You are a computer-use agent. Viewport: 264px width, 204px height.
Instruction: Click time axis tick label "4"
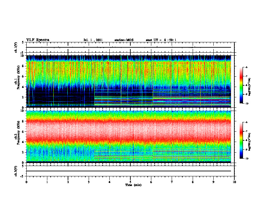coord(110,182)
